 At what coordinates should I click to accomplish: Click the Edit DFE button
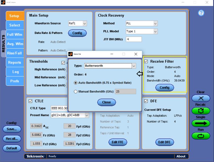click(x=165, y=142)
